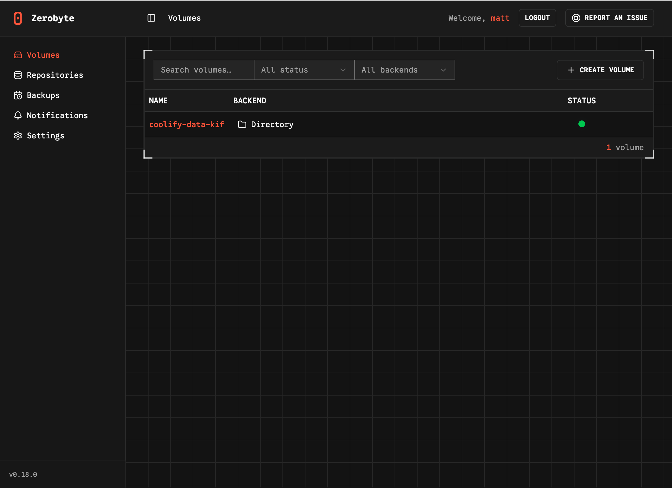Toggle the sidebar panel icon
The height and width of the screenshot is (488, 672).
(x=151, y=18)
